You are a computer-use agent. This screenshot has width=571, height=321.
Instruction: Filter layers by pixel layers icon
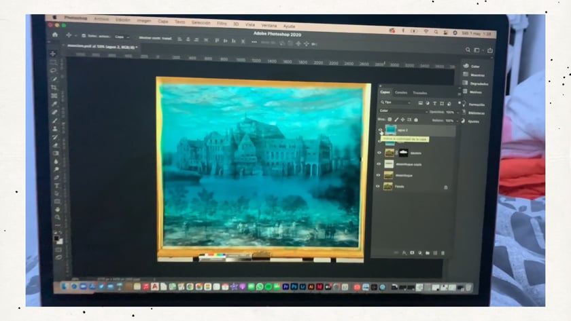[420, 103]
